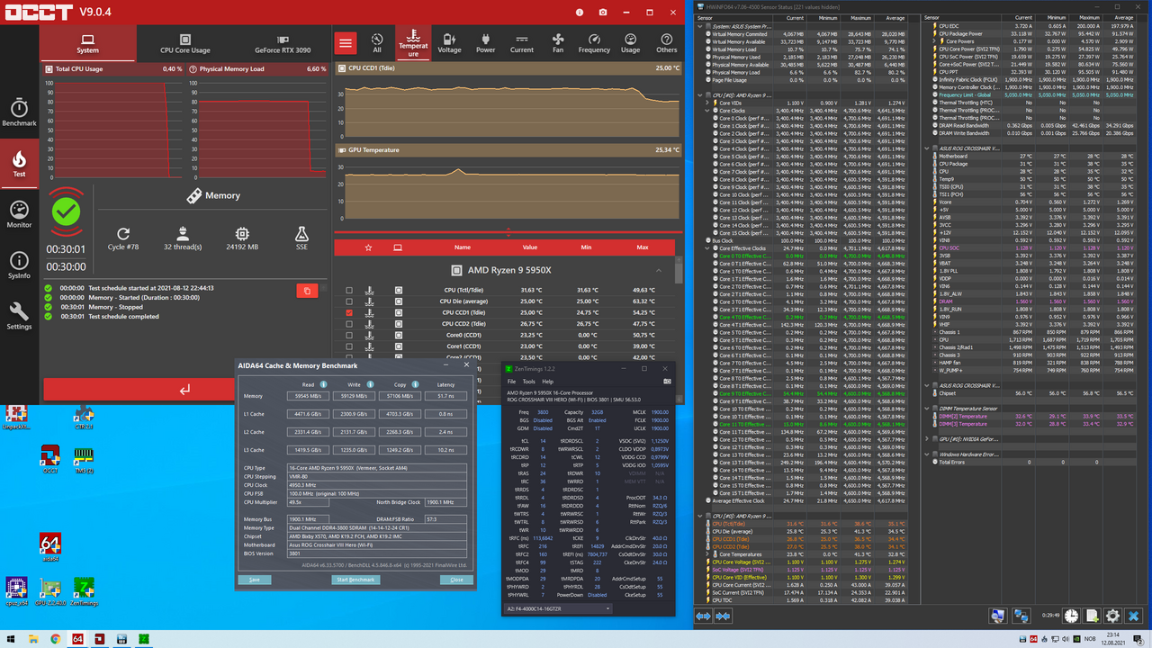Check the CPU (Tctl/Tdie) checkbox
1152x648 pixels.
coord(349,290)
